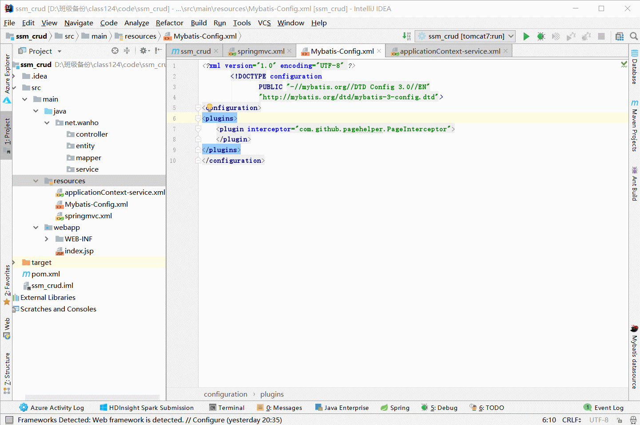Click the plugins breadcrumb below the editor
640x425 pixels.
coord(271,394)
